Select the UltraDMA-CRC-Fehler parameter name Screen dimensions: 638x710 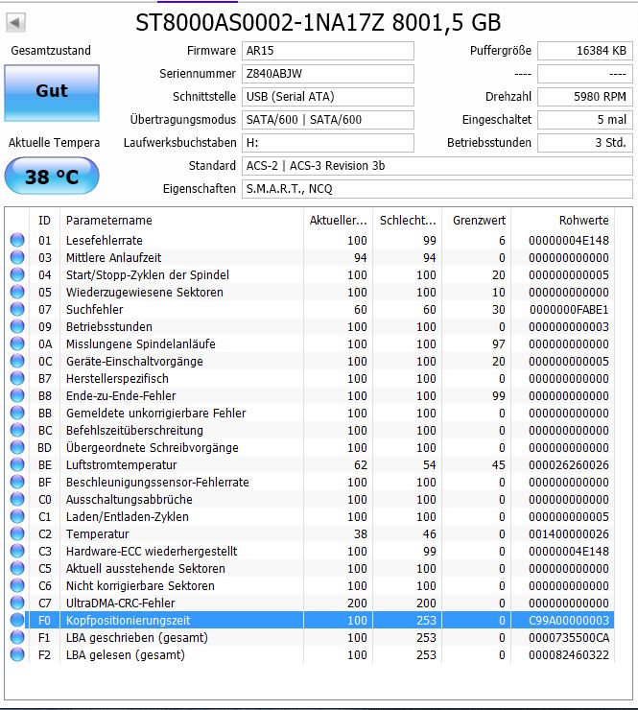pos(121,603)
